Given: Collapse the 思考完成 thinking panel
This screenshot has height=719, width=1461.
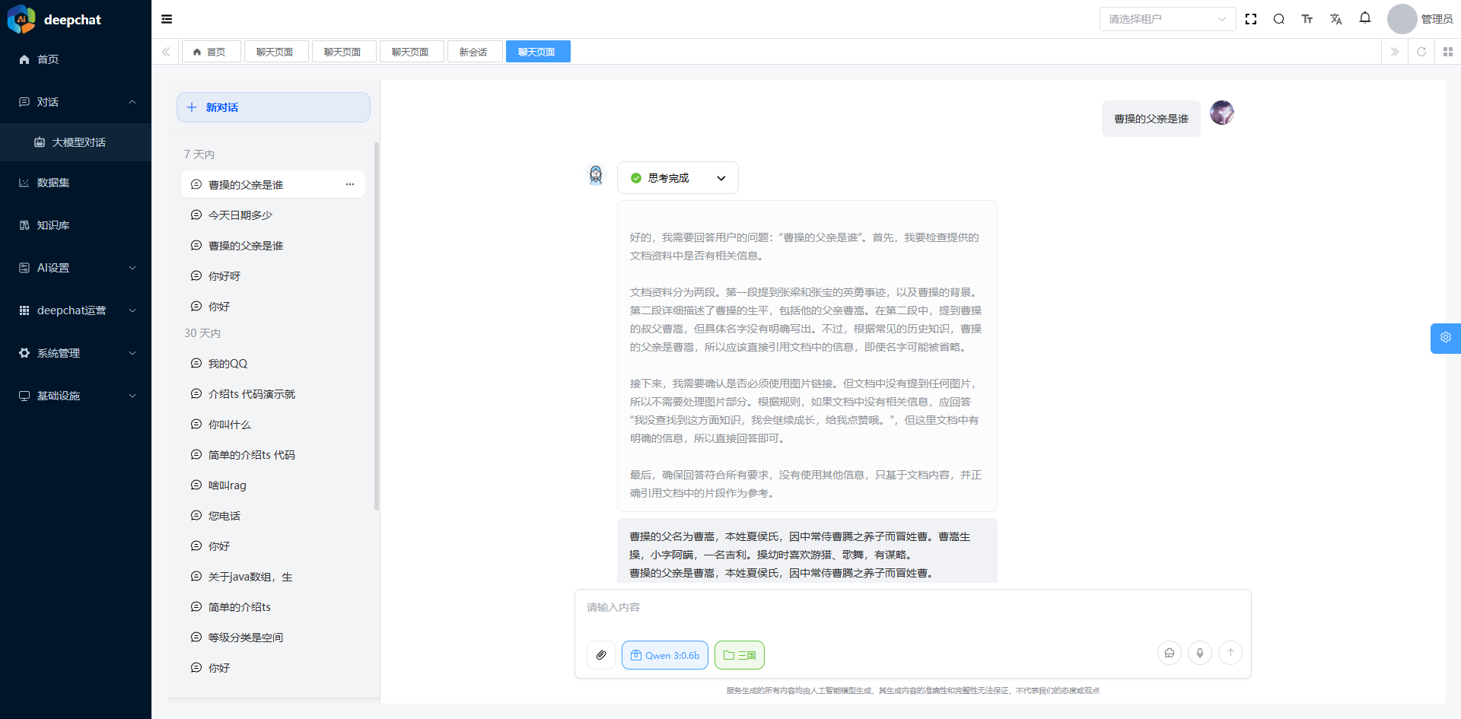Looking at the screenshot, I should [678, 178].
